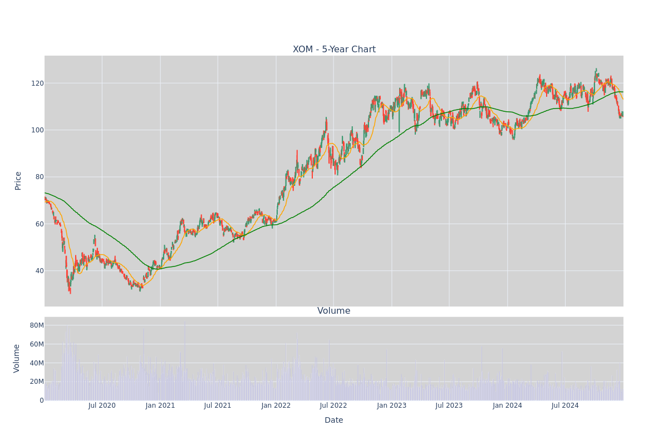The width and height of the screenshot is (668, 445).
Task: Click the 120 price tick label
Action: [37, 83]
